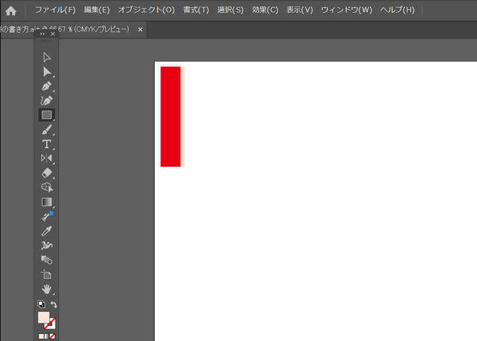Select the Hand tool
The width and height of the screenshot is (477, 341).
tap(46, 289)
